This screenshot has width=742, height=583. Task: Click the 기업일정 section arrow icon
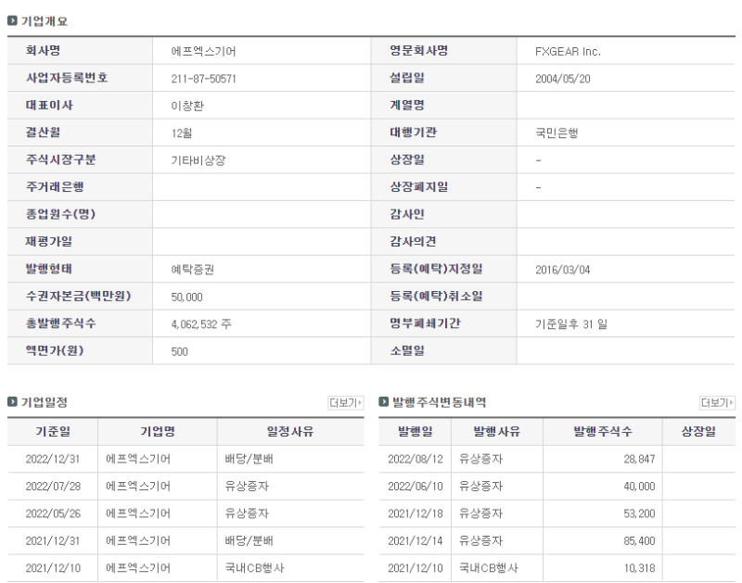tap(12, 402)
